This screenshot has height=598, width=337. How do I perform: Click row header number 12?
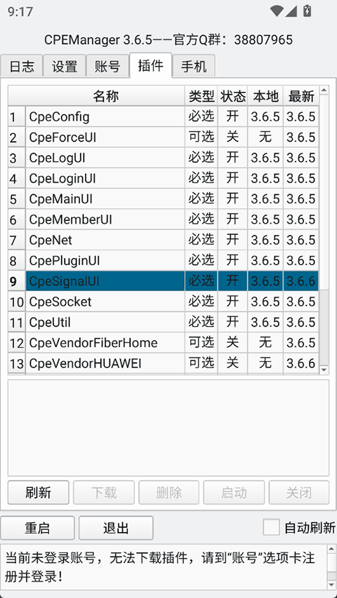(x=17, y=343)
